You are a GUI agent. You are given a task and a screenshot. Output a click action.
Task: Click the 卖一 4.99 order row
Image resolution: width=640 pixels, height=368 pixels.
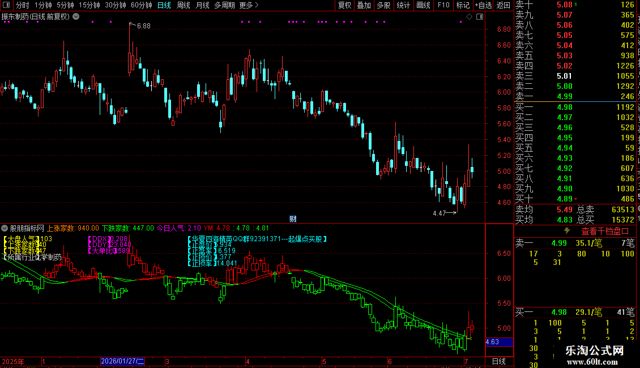coord(575,96)
